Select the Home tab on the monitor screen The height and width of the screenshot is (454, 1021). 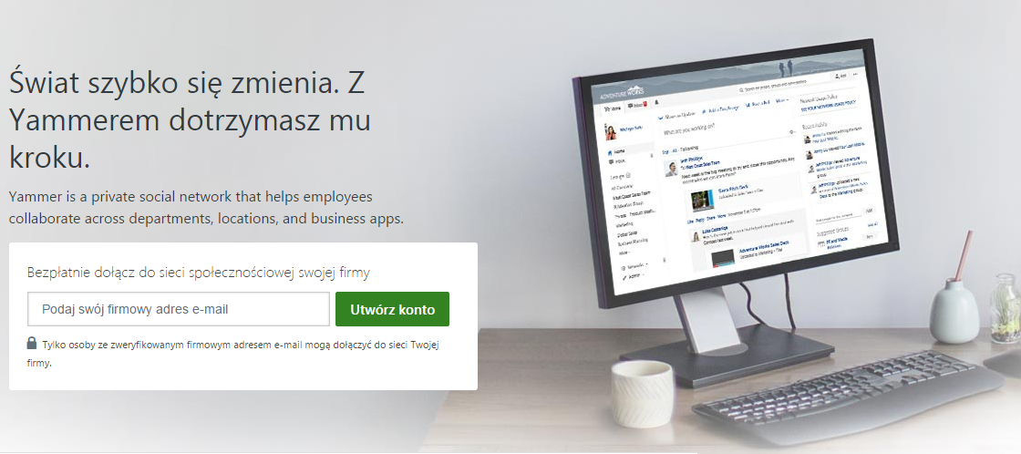(x=613, y=108)
